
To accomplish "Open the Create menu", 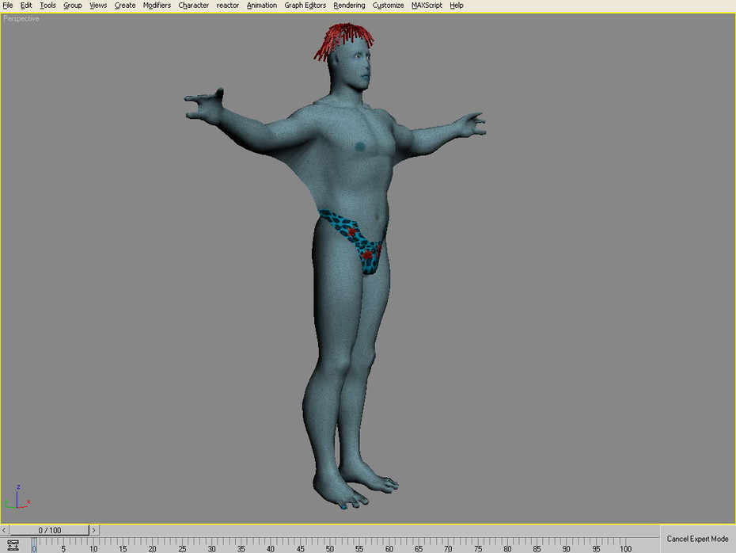I will (x=125, y=6).
